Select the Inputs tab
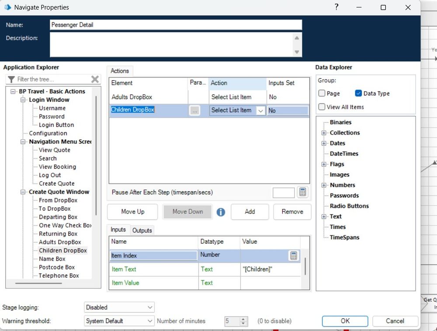Viewport: 437px width, 331px height. tap(118, 230)
